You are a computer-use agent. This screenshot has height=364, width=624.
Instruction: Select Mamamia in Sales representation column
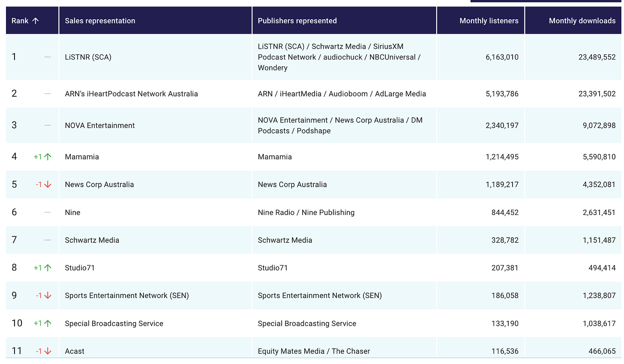pyautogui.click(x=81, y=157)
